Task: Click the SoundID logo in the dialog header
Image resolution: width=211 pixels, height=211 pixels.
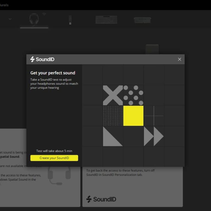Action: tap(42, 59)
